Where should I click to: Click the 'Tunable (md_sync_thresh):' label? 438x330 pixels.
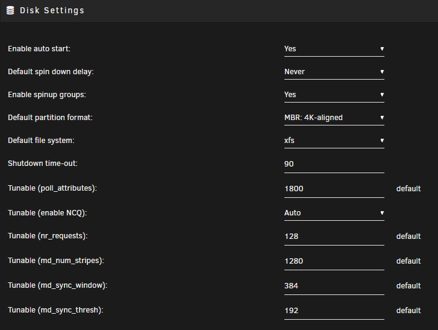pyautogui.click(x=55, y=311)
